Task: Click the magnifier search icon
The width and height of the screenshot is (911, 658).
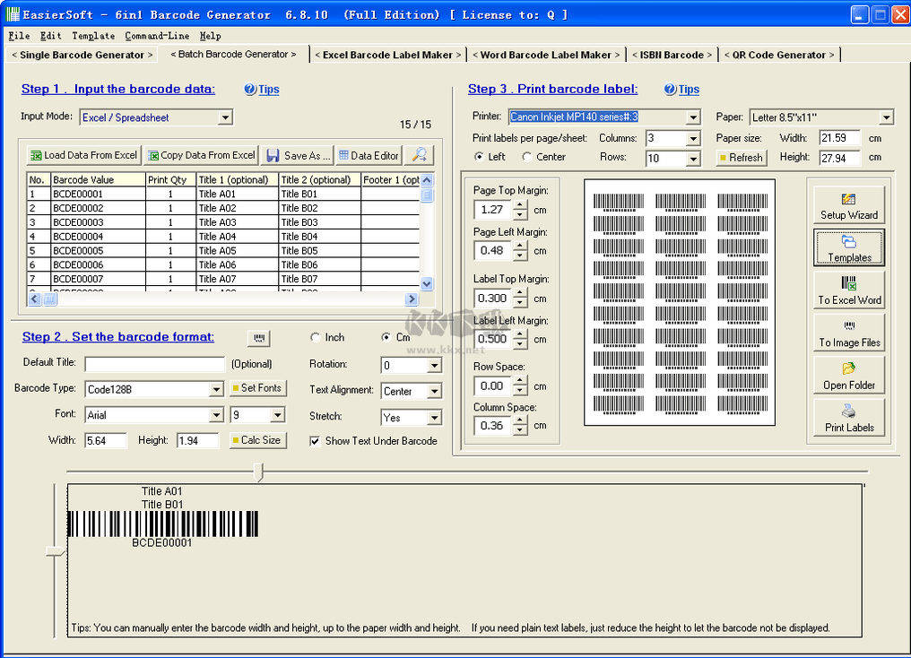Action: 419,155
